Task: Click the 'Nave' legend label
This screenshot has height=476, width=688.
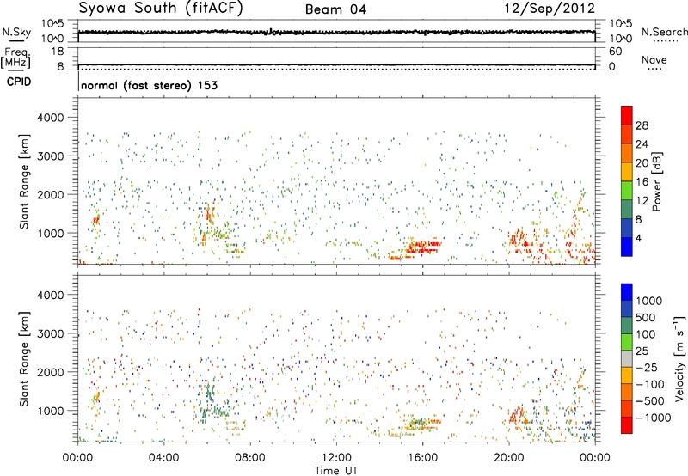Action: coord(654,59)
